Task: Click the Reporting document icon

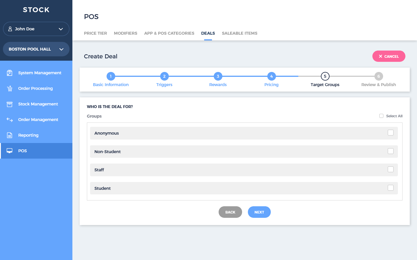Action: pyautogui.click(x=10, y=135)
